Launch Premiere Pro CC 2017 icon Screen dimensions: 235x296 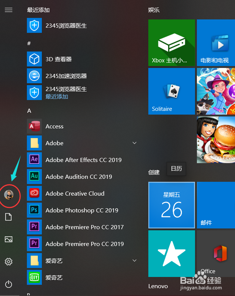(34, 227)
